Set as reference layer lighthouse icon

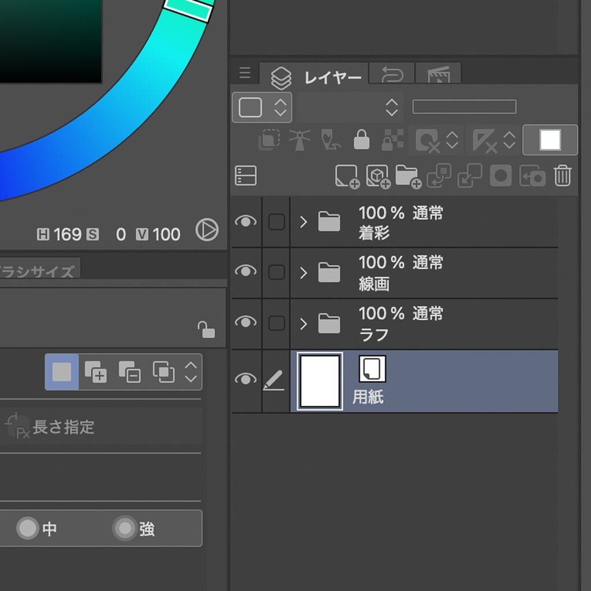pyautogui.click(x=300, y=140)
